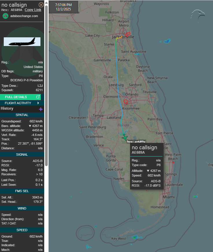Click the Msg. Rate 6.0 value
This screenshot has height=252, width=213.
[x=40, y=170]
